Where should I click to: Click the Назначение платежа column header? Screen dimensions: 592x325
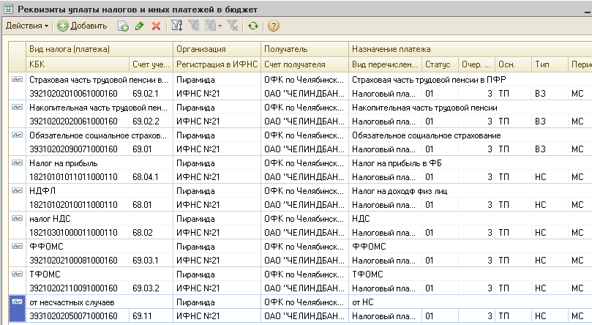389,49
